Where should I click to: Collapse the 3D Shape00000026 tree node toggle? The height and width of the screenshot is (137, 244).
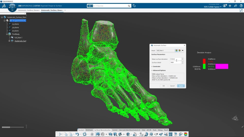(5, 21)
